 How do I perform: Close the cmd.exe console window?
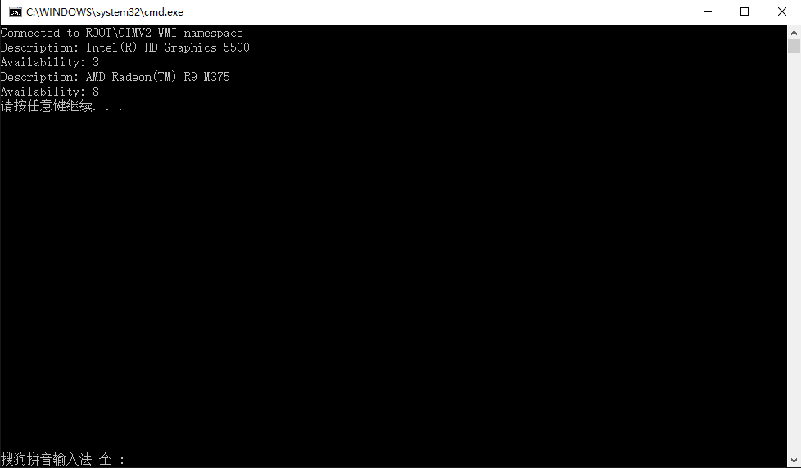click(781, 11)
